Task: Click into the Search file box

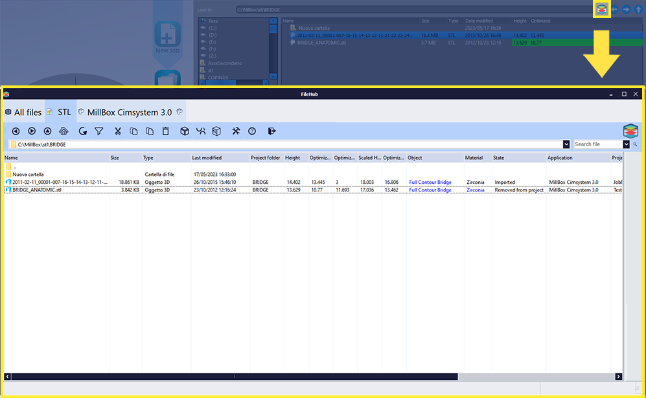Action: (x=598, y=144)
